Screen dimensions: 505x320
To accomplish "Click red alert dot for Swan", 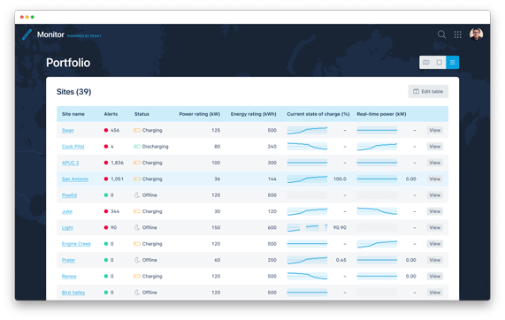I will [106, 130].
